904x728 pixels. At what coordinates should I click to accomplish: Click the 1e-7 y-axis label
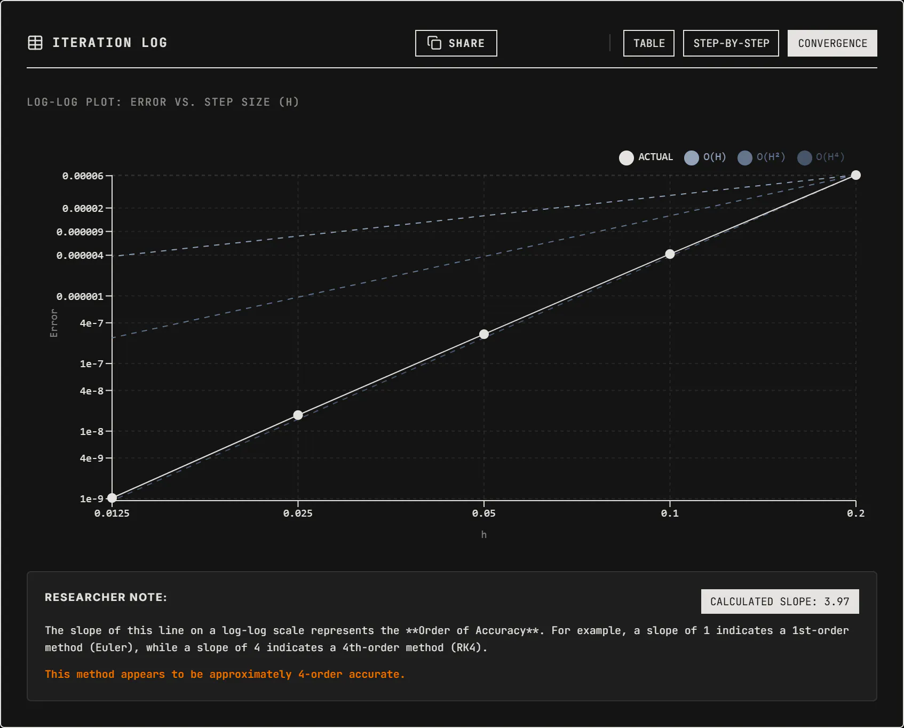point(92,363)
